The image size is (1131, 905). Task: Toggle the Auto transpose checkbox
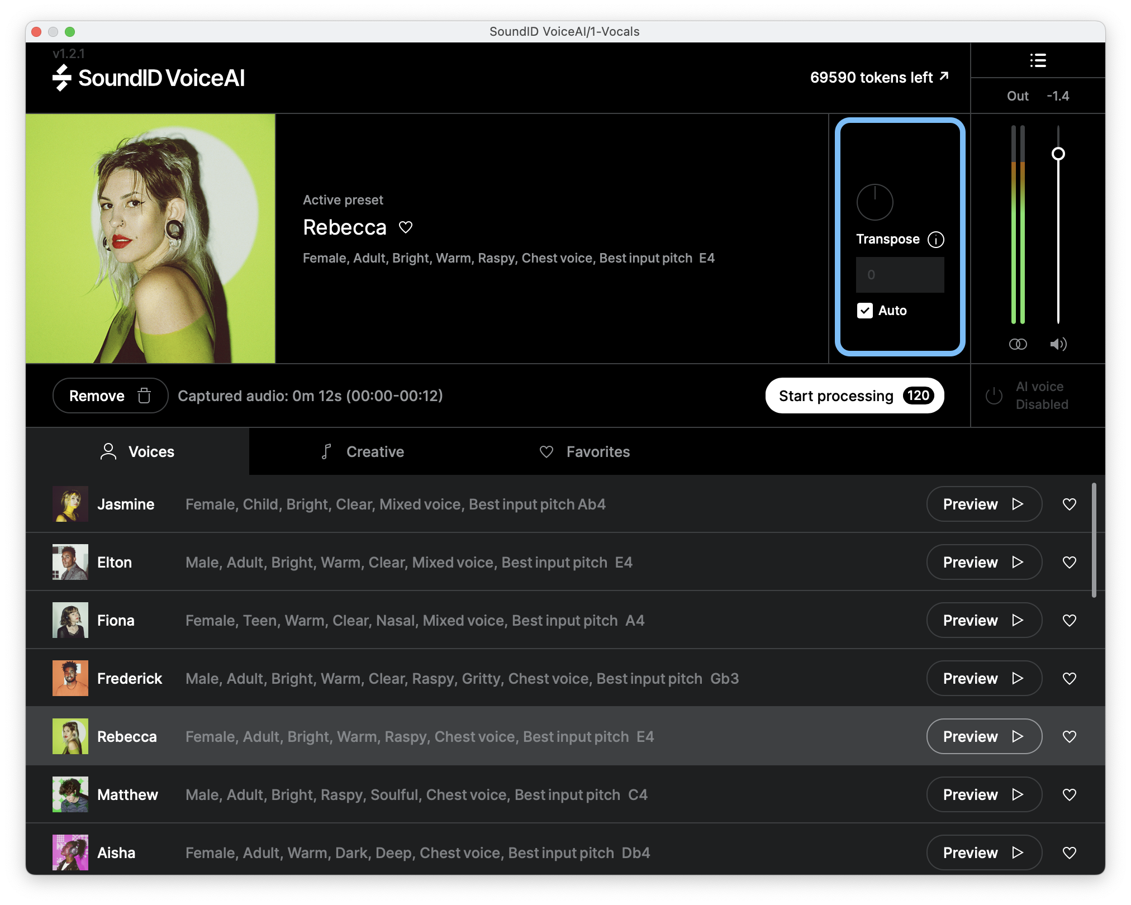pyautogui.click(x=865, y=311)
